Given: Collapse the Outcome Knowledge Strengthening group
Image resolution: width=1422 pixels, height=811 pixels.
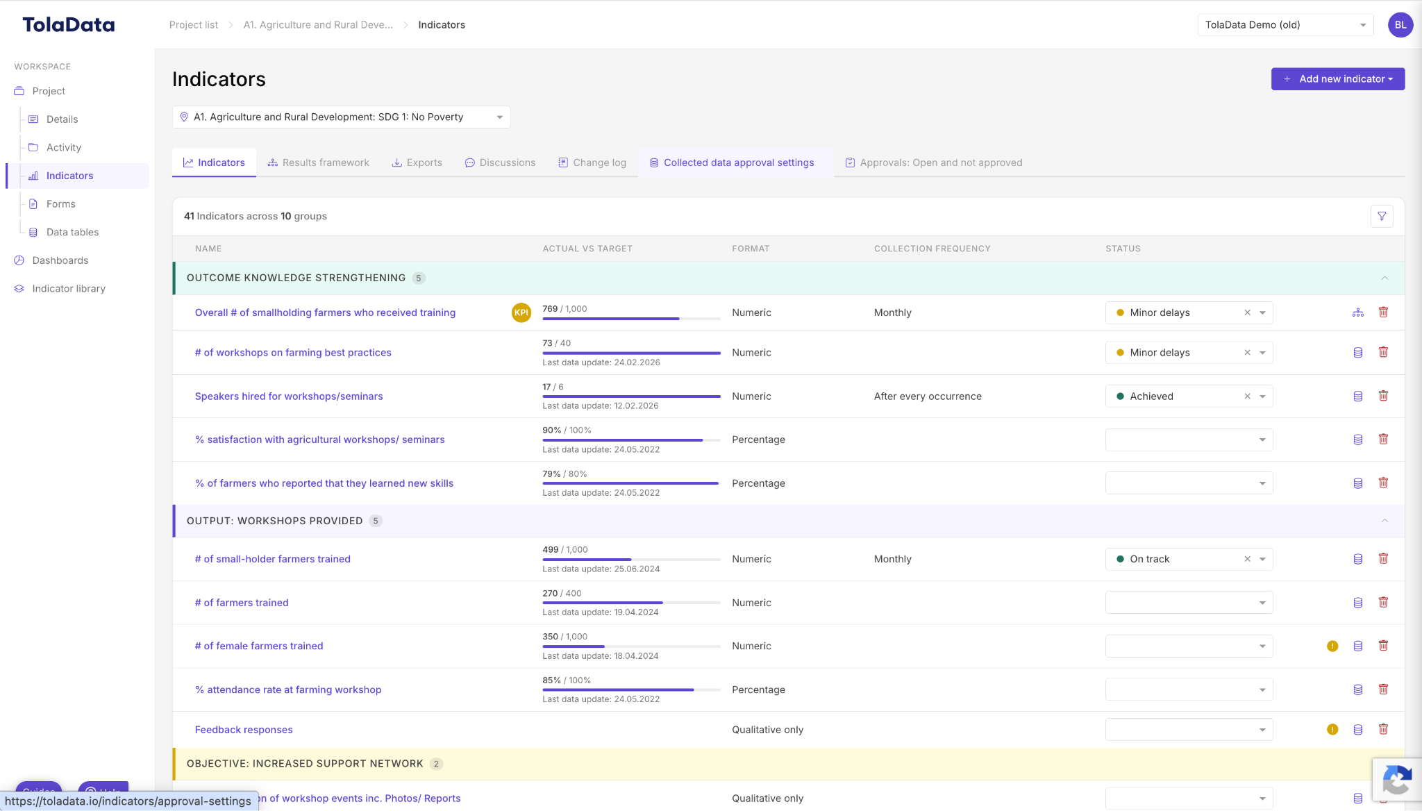Looking at the screenshot, I should (x=1385, y=278).
